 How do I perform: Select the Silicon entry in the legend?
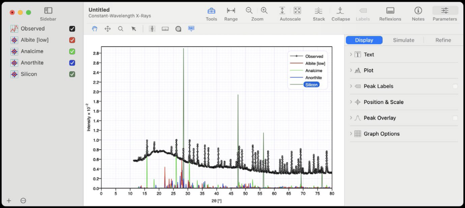pos(312,85)
